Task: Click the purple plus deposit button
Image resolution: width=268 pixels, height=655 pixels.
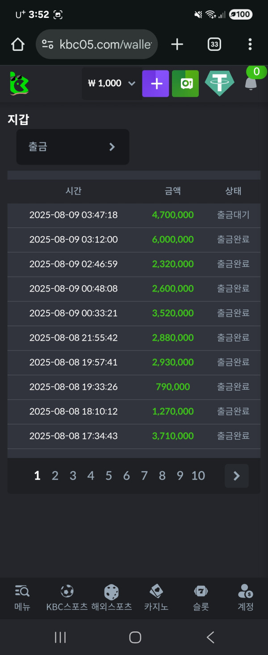Action: point(155,83)
